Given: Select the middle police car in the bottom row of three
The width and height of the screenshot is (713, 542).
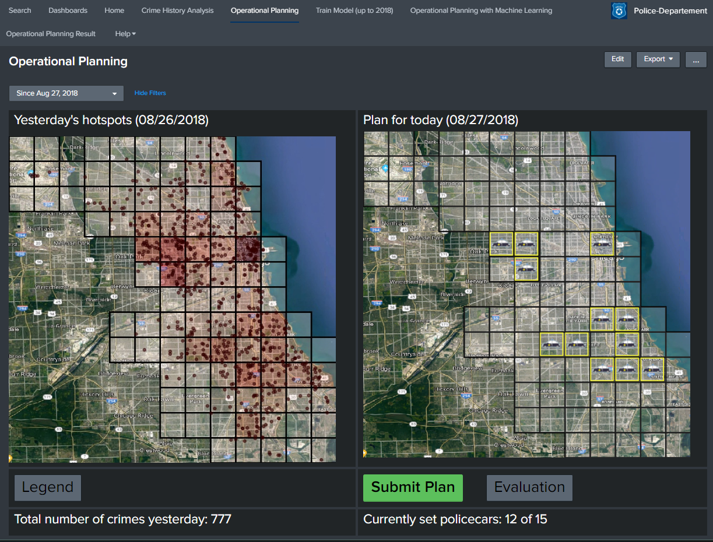Looking at the screenshot, I should point(627,369).
